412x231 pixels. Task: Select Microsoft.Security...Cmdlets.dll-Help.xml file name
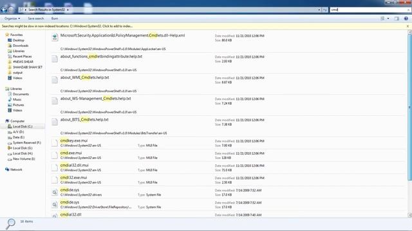[122, 35]
